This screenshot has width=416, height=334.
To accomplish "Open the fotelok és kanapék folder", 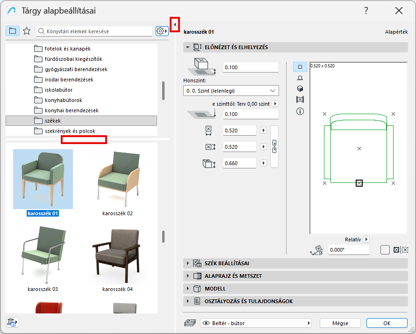I will click(81, 49).
